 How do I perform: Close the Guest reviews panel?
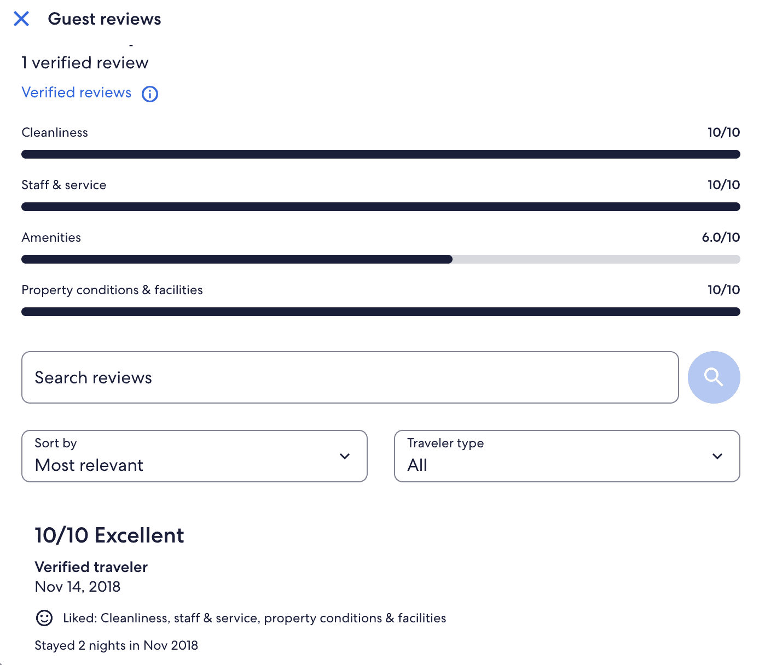21,19
